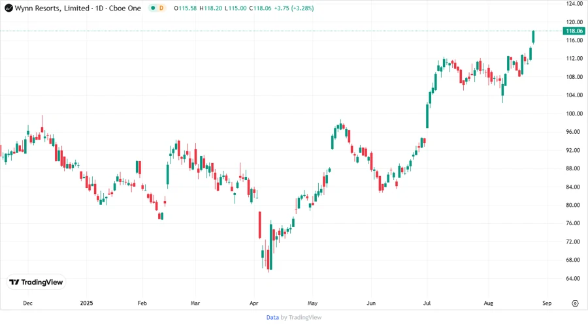Click the 64.00 price axis label
Image resolution: width=588 pixels, height=325 pixels.
(x=574, y=278)
